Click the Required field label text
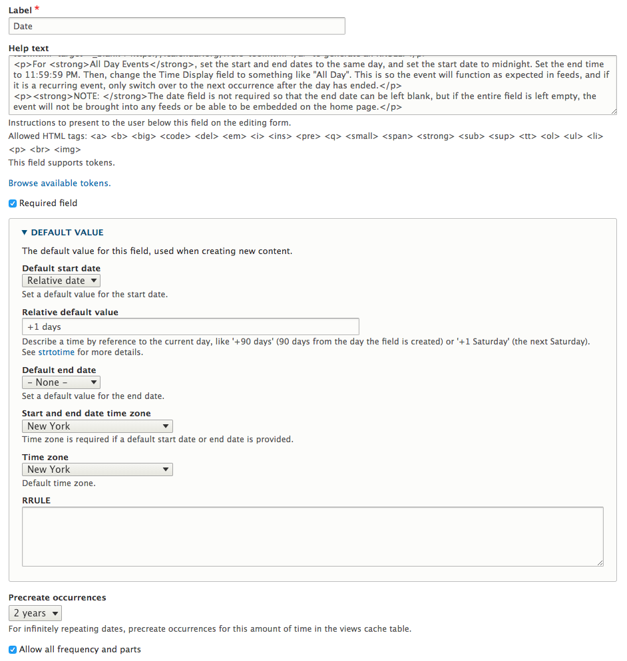 pos(48,203)
